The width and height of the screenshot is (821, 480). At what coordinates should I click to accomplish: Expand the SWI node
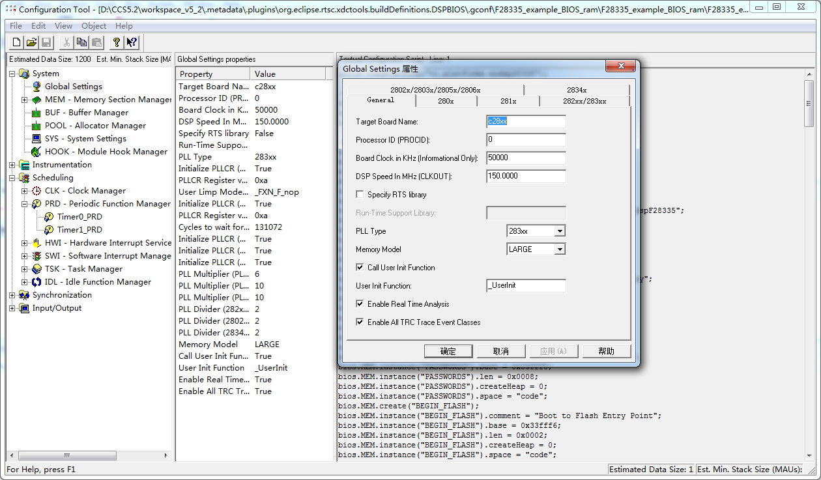coord(25,256)
